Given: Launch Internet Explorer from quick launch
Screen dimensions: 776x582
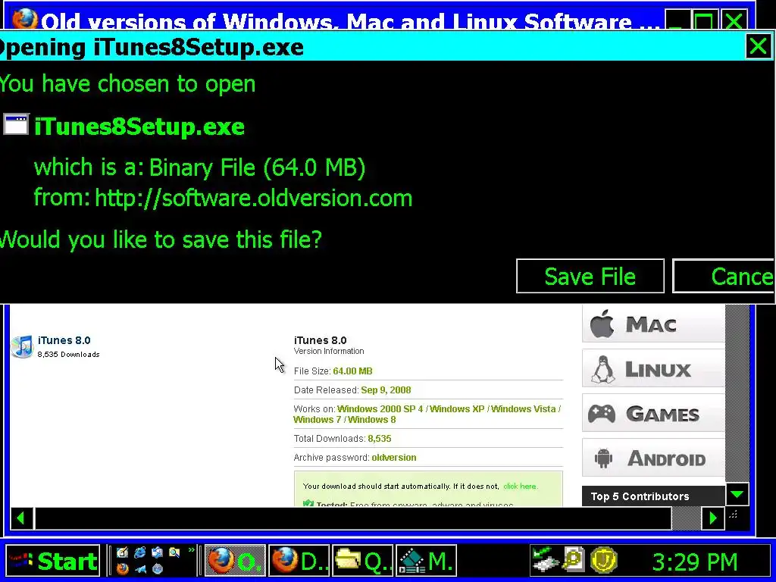Looking at the screenshot, I should point(140,552).
